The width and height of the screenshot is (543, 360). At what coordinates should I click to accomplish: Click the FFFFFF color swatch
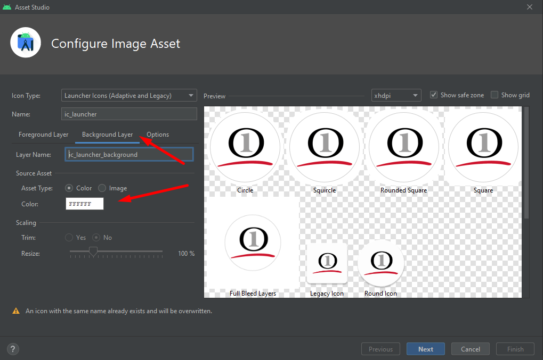point(85,204)
